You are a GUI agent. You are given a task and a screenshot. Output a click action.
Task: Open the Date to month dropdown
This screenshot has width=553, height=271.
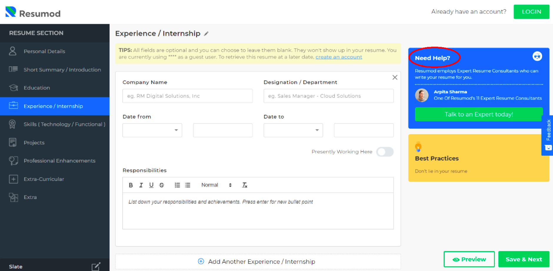[x=293, y=130]
